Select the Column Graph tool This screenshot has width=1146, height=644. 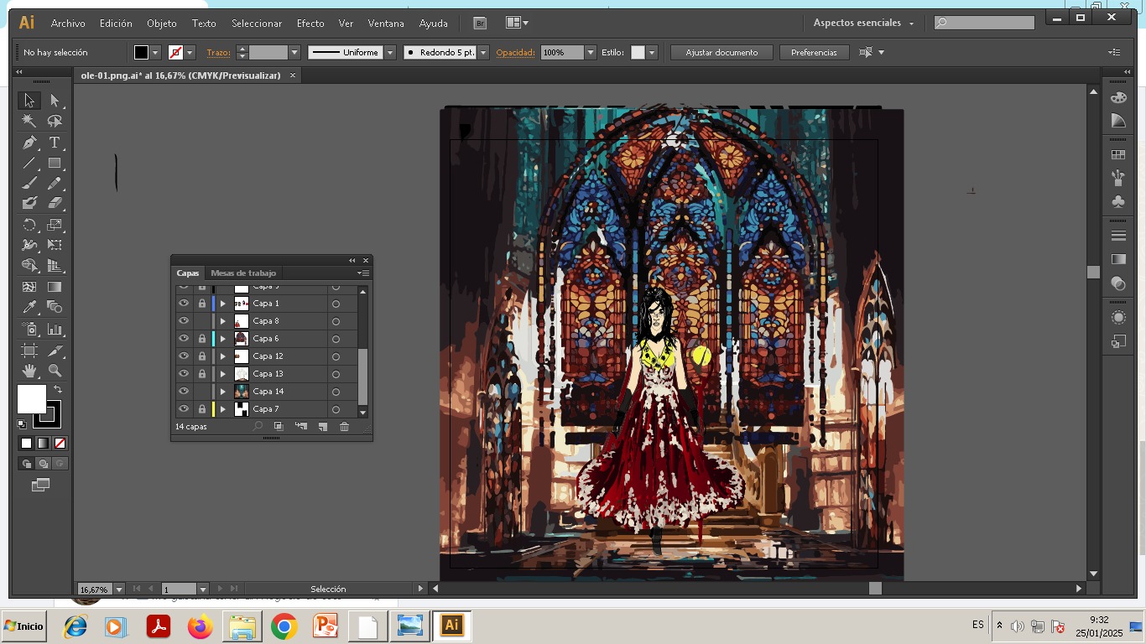click(x=55, y=330)
